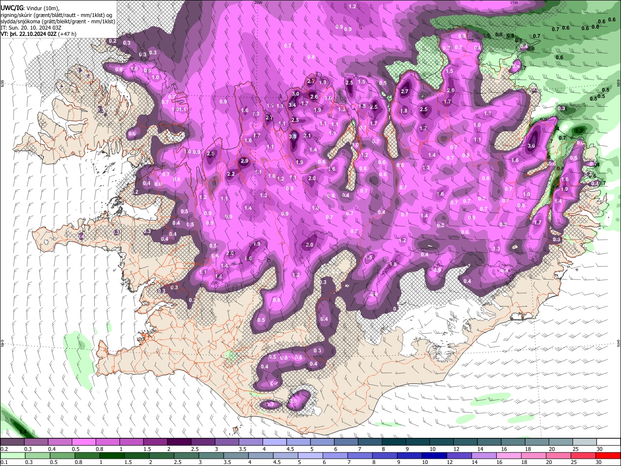Click the "2.6" snowfall value on the map
Viewport: 621px width, 466px height.
pyautogui.click(x=314, y=97)
